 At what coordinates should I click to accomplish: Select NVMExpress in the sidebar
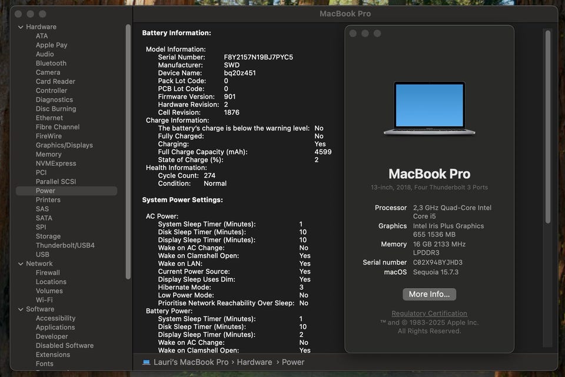click(56, 164)
